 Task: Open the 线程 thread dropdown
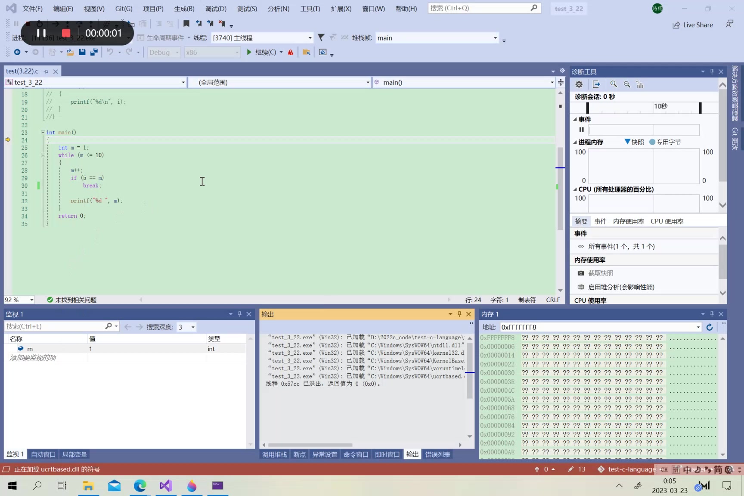pyautogui.click(x=310, y=38)
